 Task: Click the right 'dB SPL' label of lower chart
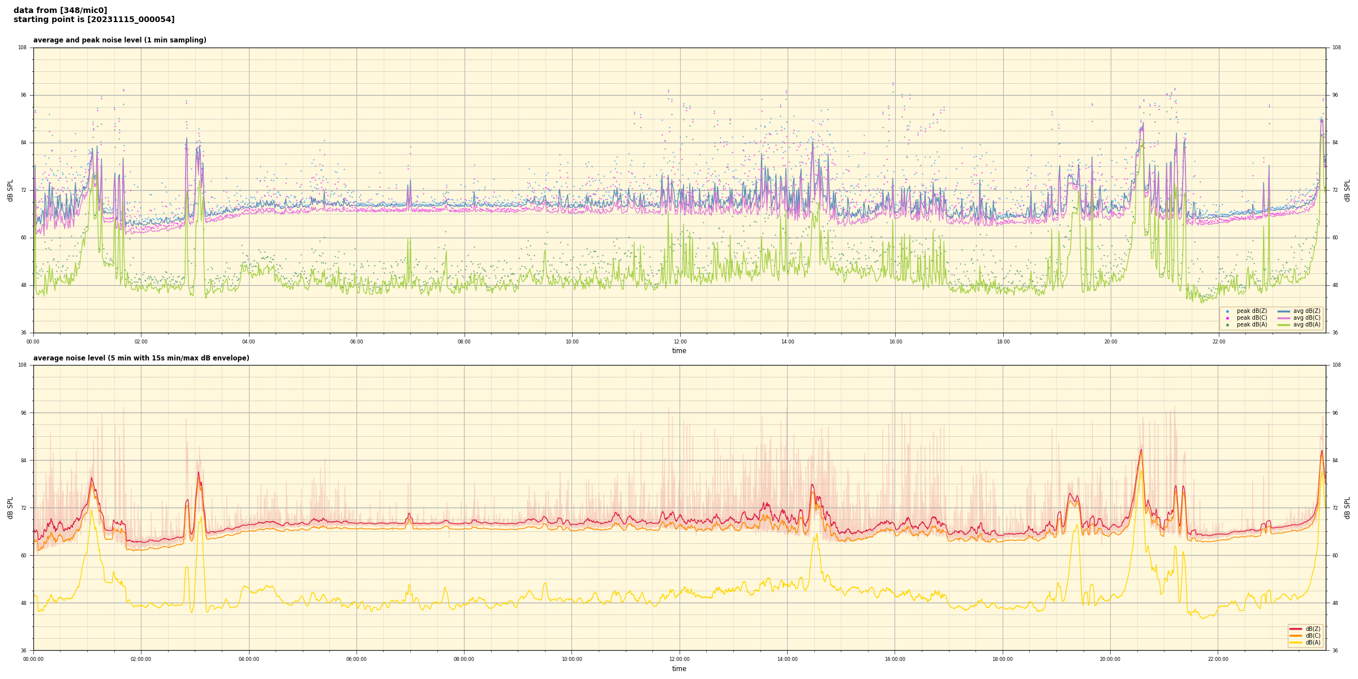point(1347,508)
